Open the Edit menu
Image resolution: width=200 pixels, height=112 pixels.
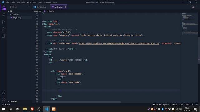pos(13,2)
